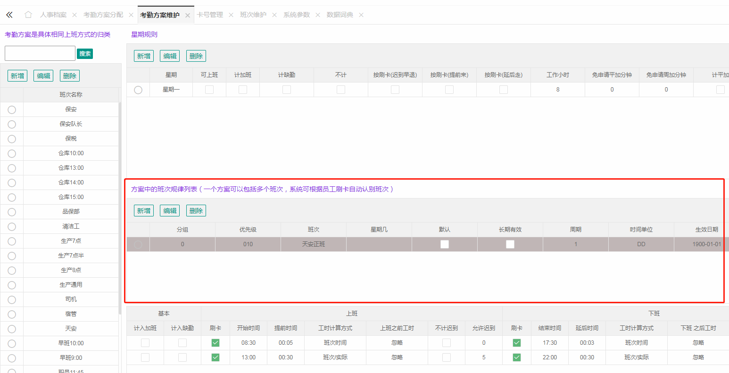Image resolution: width=729 pixels, height=373 pixels.
Task: Close the 系统参数 tab
Action: (318, 15)
